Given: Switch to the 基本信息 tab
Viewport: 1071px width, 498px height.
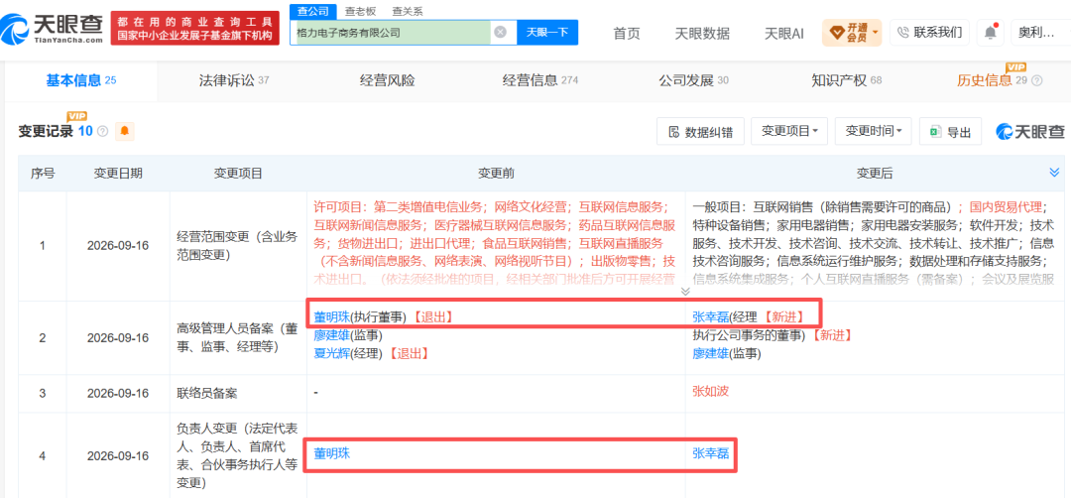Looking at the screenshot, I should (x=80, y=80).
